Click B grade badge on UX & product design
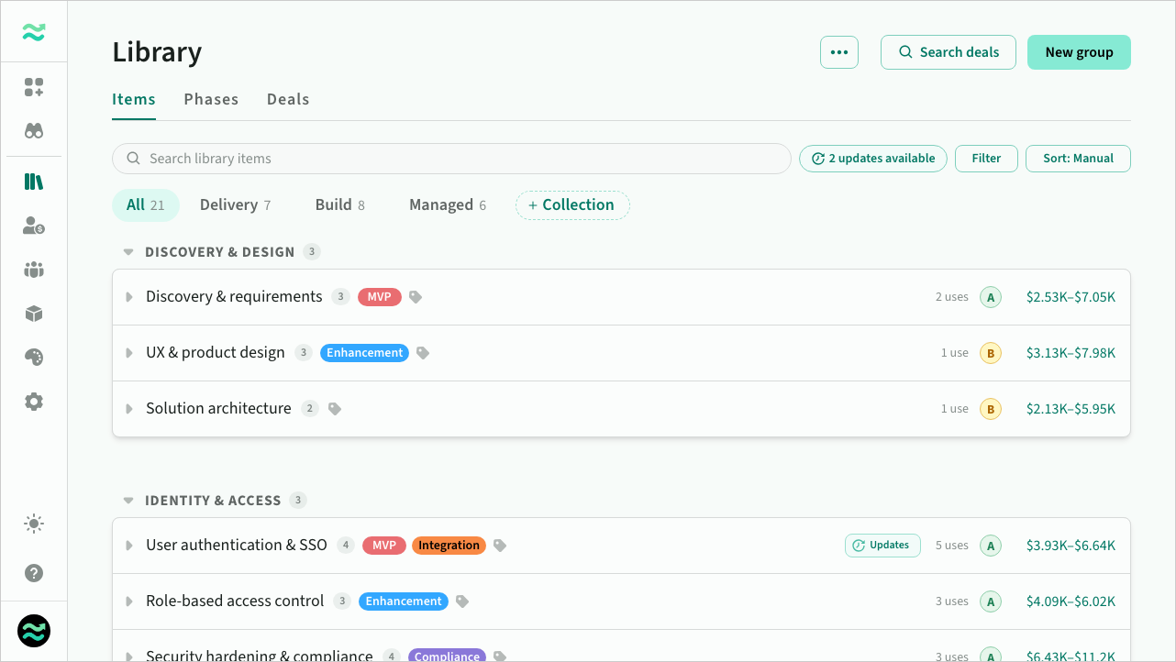Viewport: 1176px width, 662px height. click(x=991, y=353)
